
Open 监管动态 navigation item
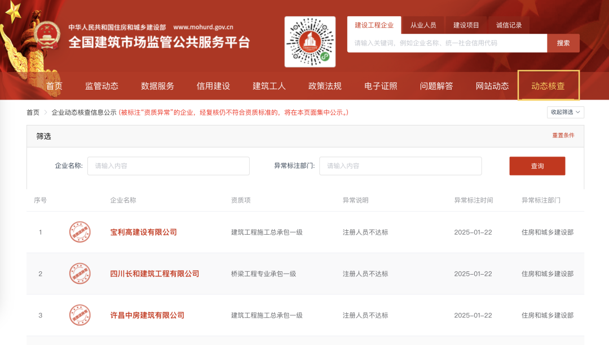point(101,86)
